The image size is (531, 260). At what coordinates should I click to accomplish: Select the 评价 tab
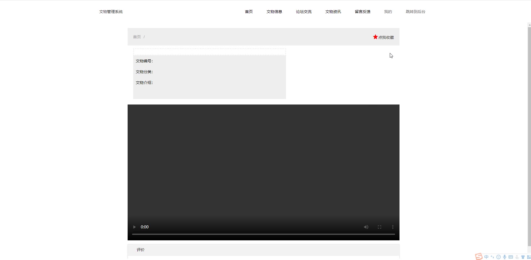pyautogui.click(x=141, y=250)
